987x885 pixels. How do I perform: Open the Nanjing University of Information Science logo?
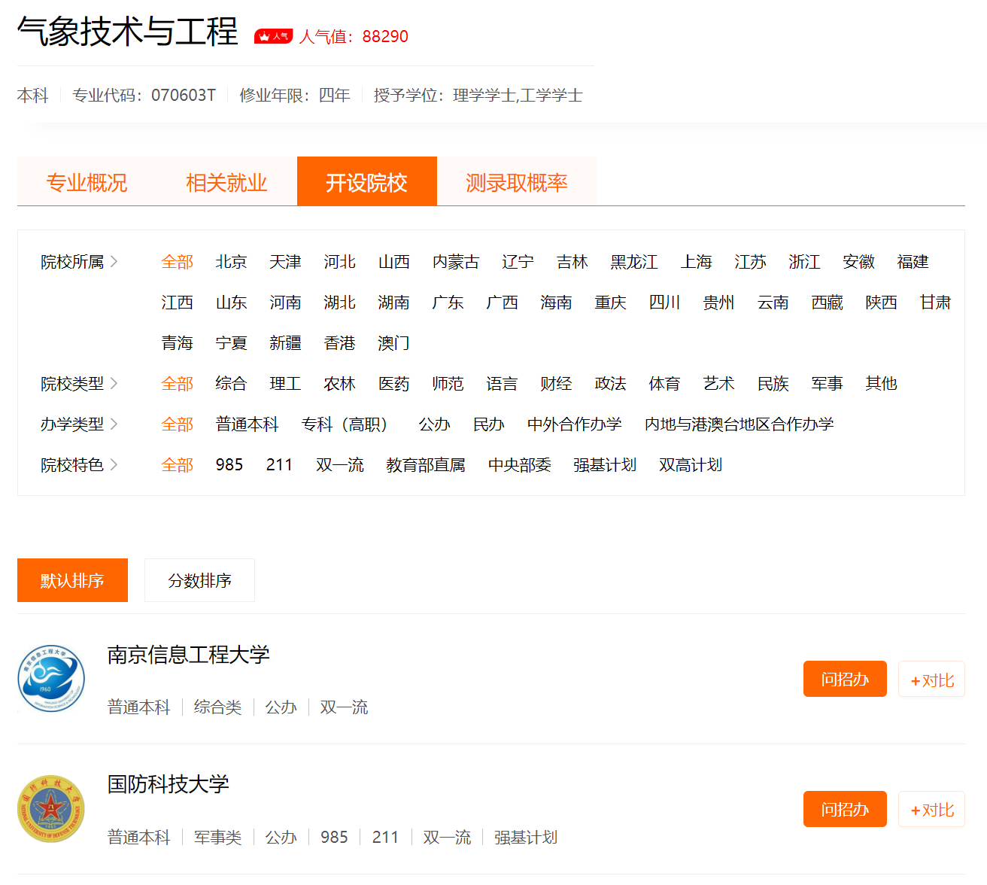51,678
